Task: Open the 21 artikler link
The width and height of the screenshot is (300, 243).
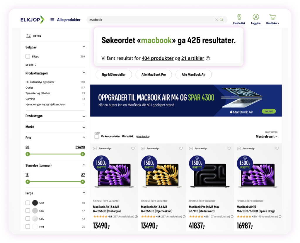Action: 193,58
